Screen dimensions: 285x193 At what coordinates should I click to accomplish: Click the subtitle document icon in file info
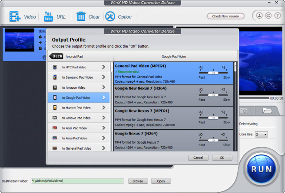click(x=40, y=48)
